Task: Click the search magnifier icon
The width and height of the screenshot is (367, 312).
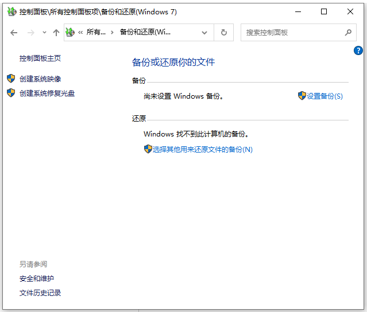Action: (x=348, y=32)
